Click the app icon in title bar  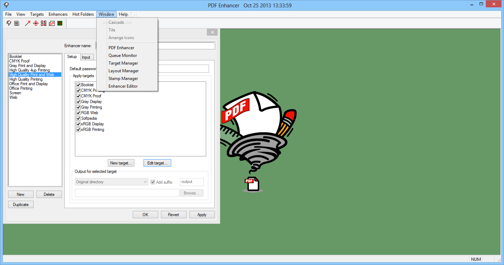6,5
